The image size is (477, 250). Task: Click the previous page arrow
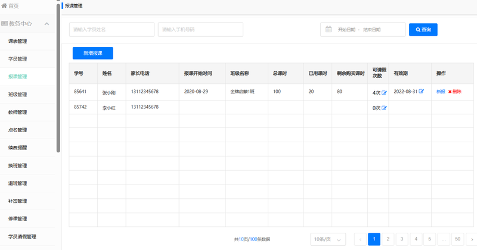point(360,239)
